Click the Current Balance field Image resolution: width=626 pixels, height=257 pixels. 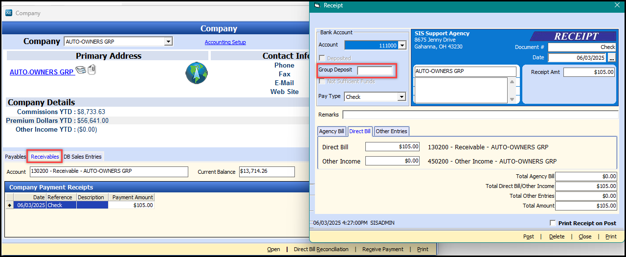[x=267, y=171]
